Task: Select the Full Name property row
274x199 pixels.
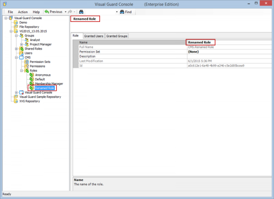Action: click(x=175, y=47)
